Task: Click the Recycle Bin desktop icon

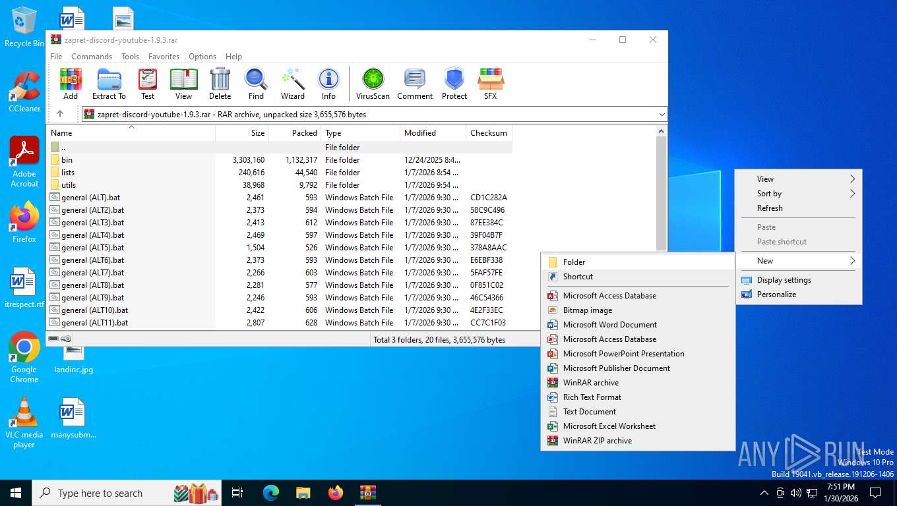Action: pyautogui.click(x=24, y=28)
